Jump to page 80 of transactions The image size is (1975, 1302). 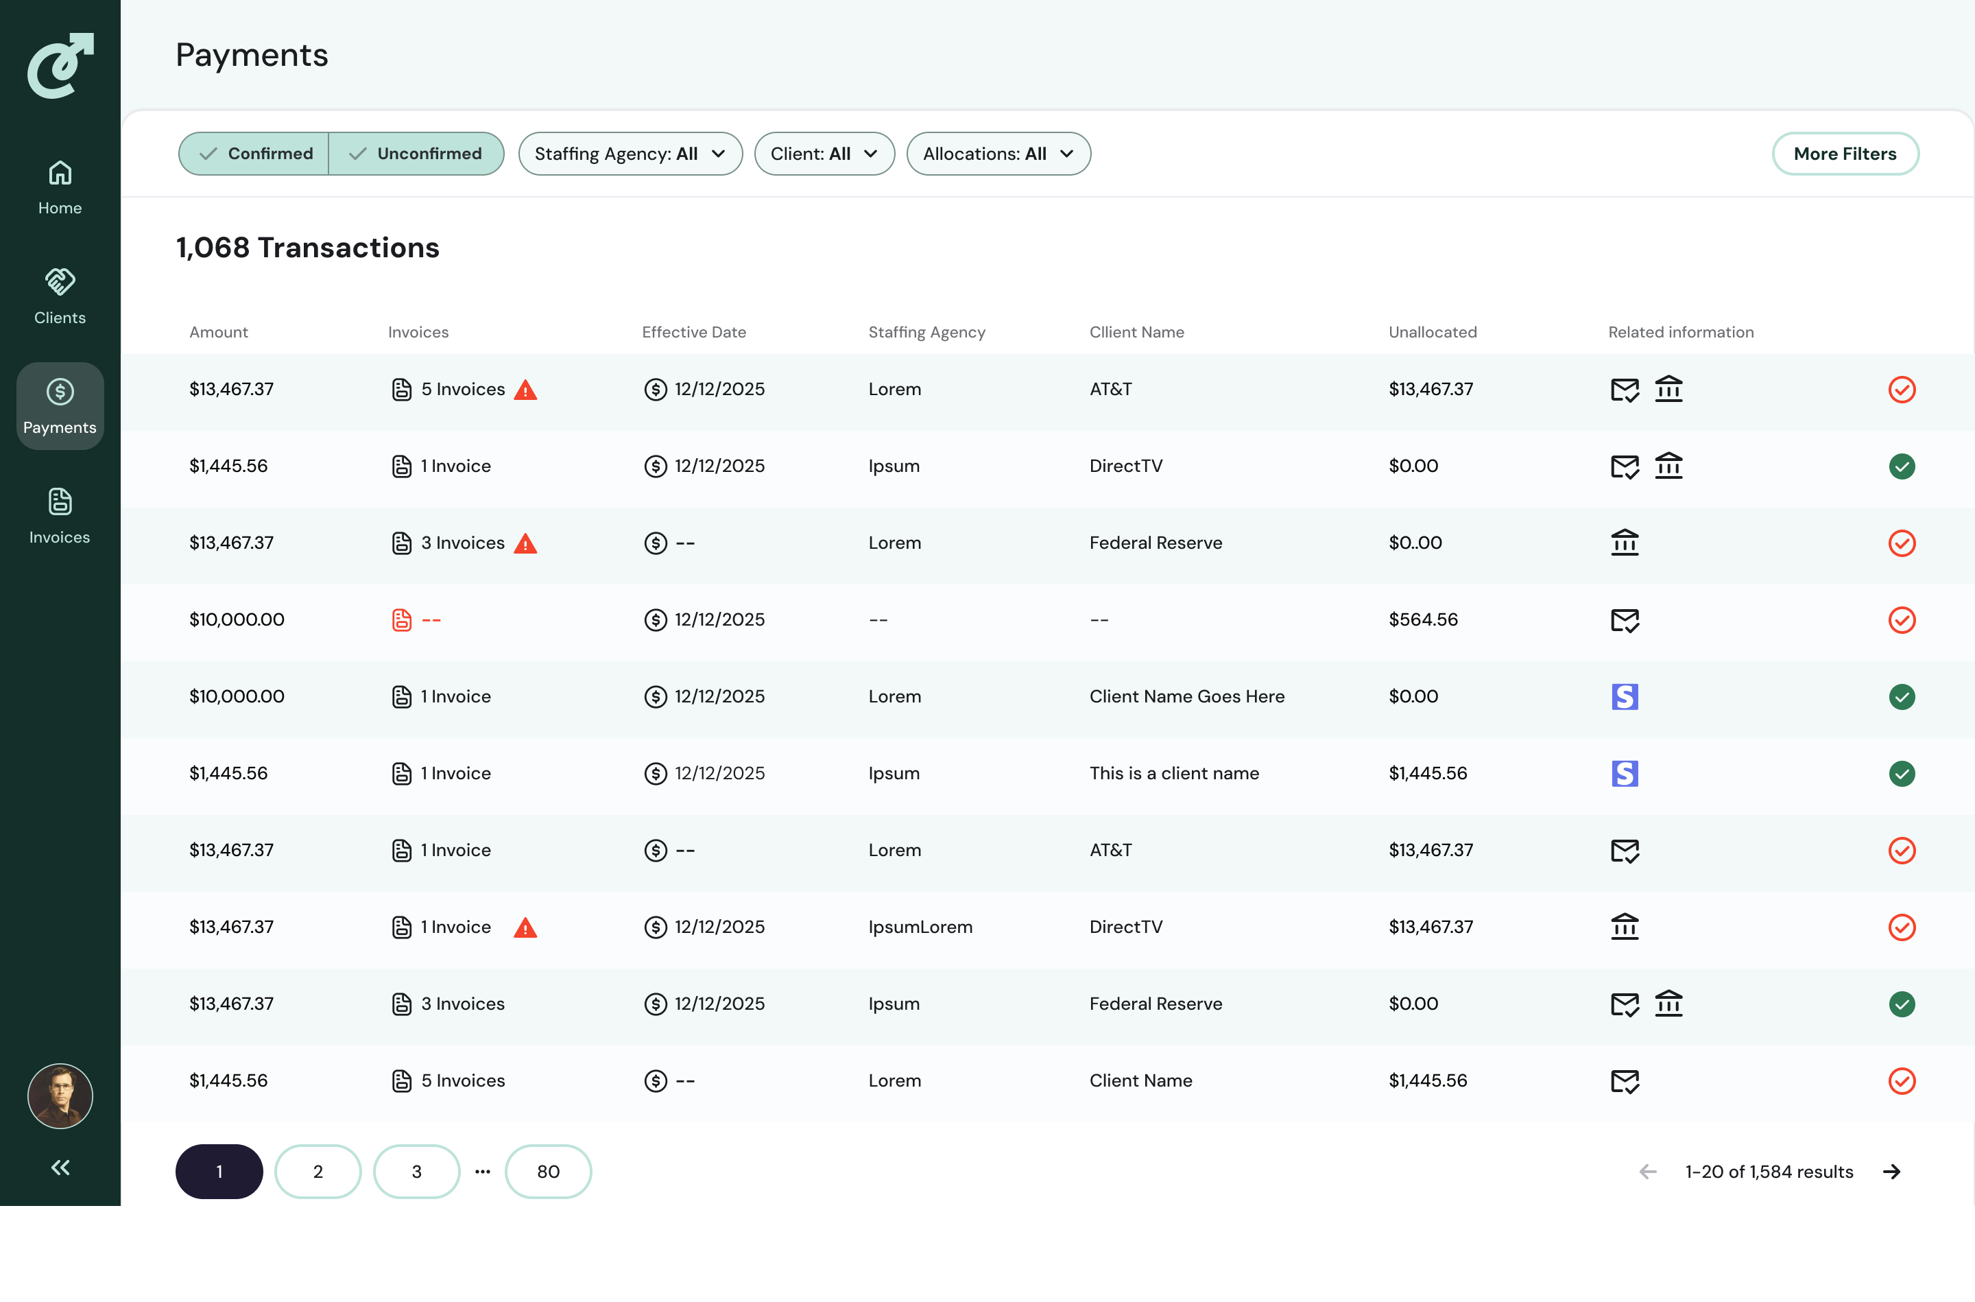549,1172
